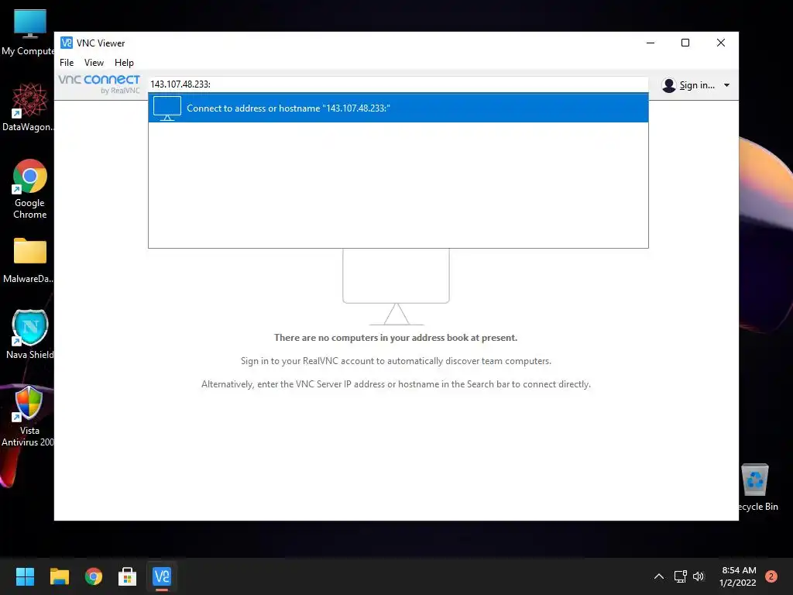Screen dimensions: 793x595
Task: Open the Help menu in VNC Viewer
Action: coord(124,63)
